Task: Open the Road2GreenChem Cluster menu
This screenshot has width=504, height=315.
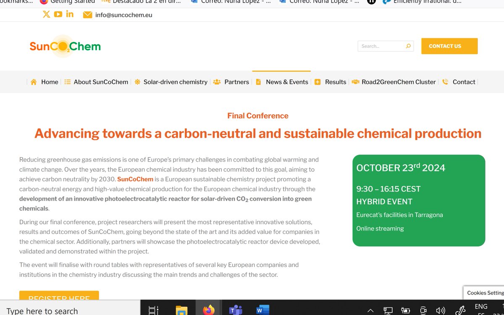Action: tap(399, 82)
